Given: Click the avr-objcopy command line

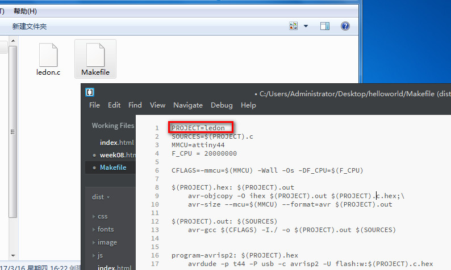Looking at the screenshot, I should coord(297,196).
